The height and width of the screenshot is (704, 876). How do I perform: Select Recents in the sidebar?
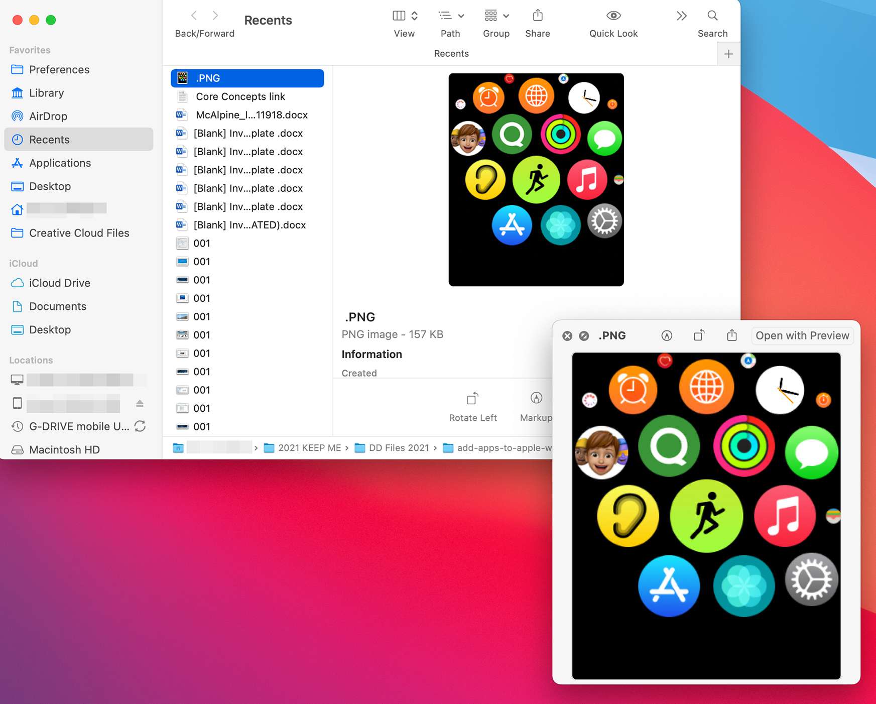(x=79, y=139)
